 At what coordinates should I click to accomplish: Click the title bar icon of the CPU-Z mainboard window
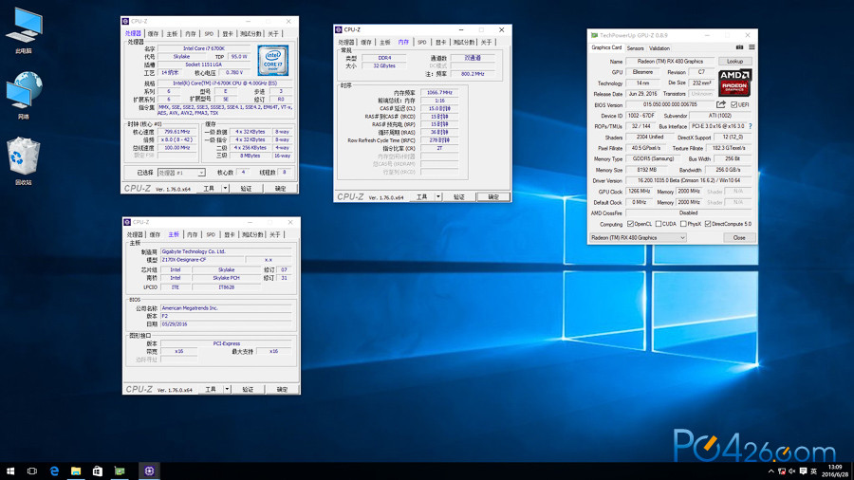click(127, 222)
